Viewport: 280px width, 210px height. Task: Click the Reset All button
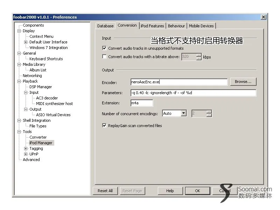(105, 191)
